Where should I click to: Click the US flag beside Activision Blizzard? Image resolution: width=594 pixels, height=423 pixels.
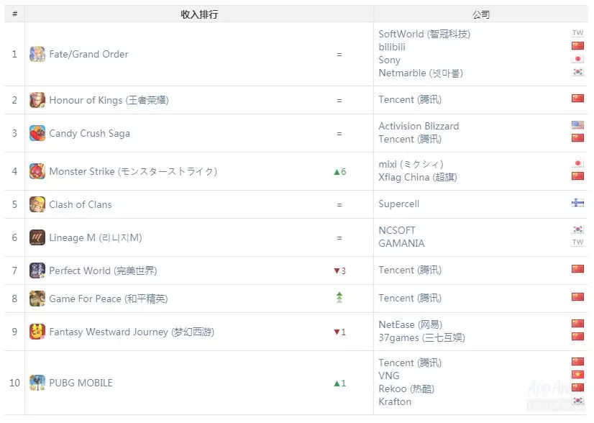[x=577, y=125]
